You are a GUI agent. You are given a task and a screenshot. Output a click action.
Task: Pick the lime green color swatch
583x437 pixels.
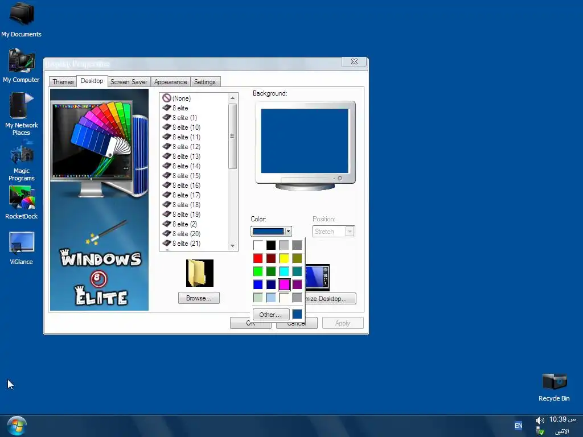258,271
